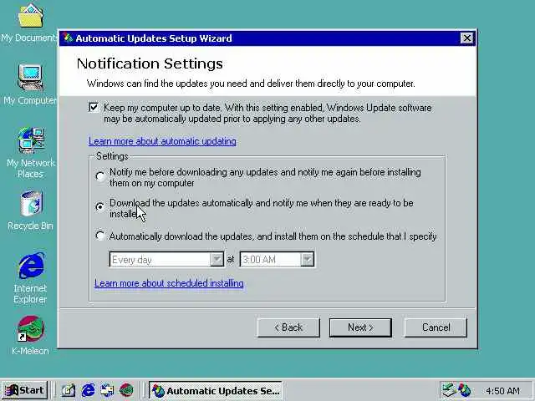
Task: Toggle the Keep my computer up to date checkbox
Action: pyautogui.click(x=94, y=108)
